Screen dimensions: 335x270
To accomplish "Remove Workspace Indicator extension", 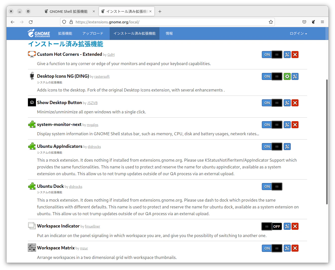I will click(x=295, y=226).
